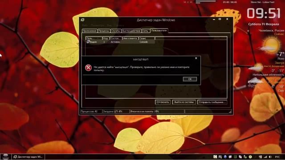Open the Службы tab
Screen dimensions: 285x160
[x=116, y=31]
